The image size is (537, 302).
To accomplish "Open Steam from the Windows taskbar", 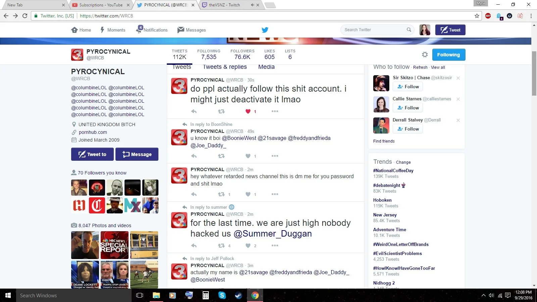I will pos(238,295).
